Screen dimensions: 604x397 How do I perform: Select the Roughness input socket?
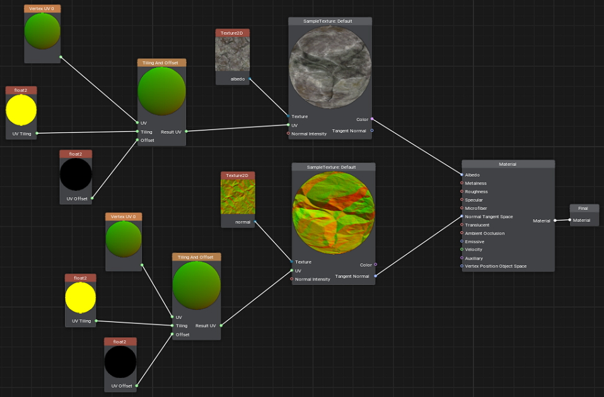click(462, 192)
